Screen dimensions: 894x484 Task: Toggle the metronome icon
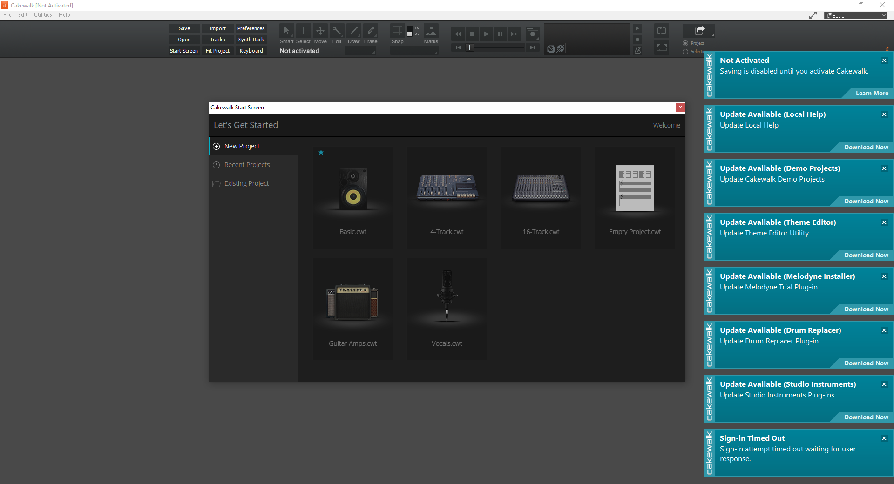(x=637, y=50)
